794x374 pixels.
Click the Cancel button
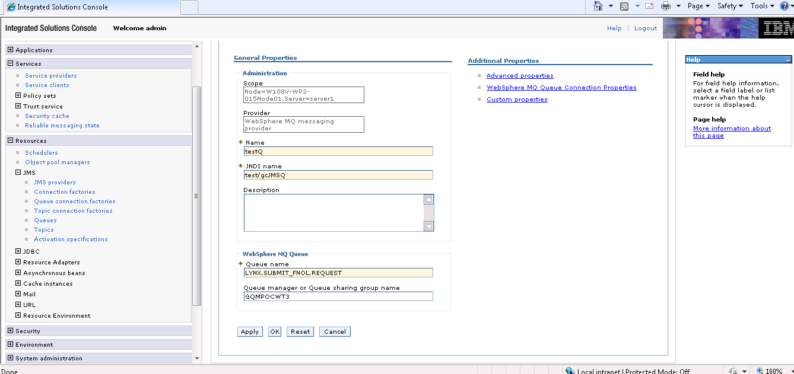tap(335, 332)
